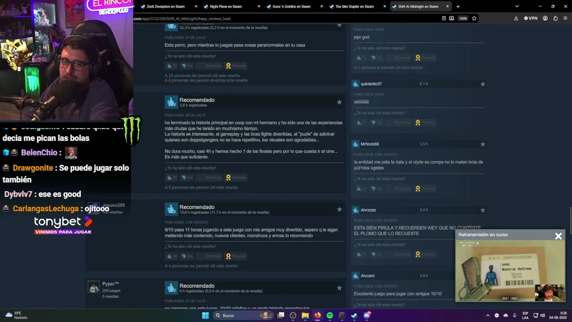Close the Night Plane tab
572x322 pixels.
259,6
